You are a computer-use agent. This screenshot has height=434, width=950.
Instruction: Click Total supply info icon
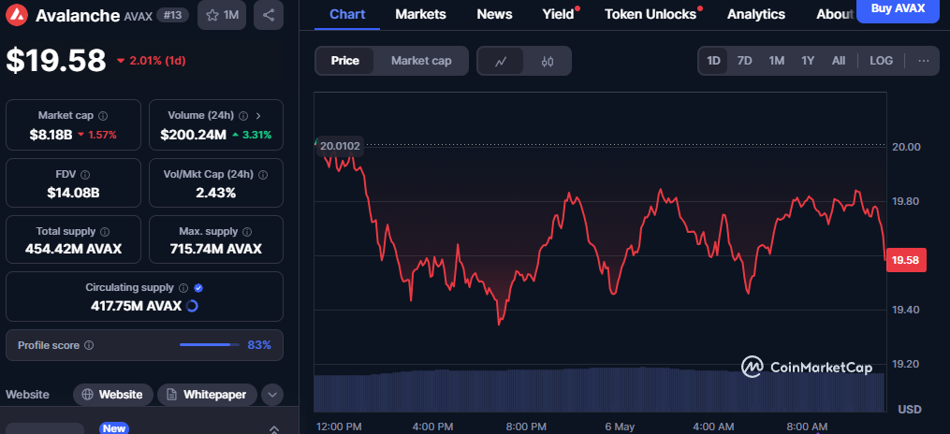coord(105,231)
